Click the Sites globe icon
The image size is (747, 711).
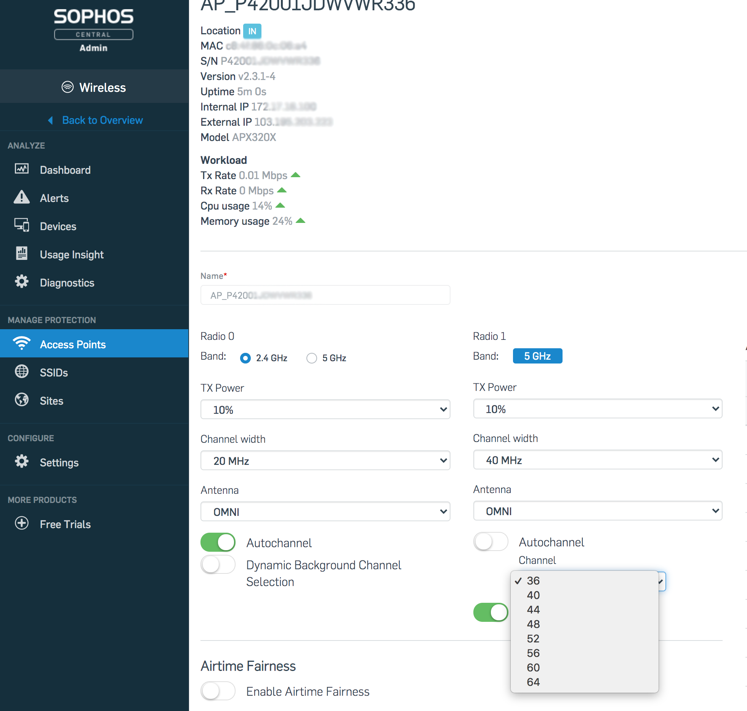tap(22, 400)
